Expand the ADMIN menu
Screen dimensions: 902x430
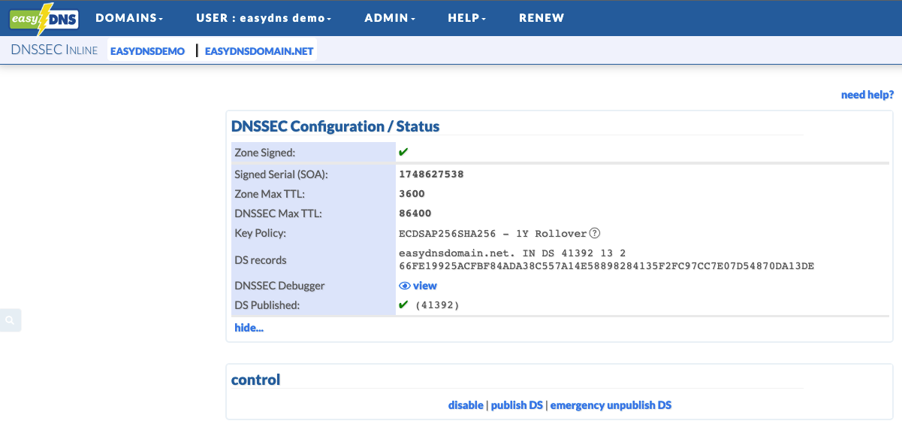[390, 18]
